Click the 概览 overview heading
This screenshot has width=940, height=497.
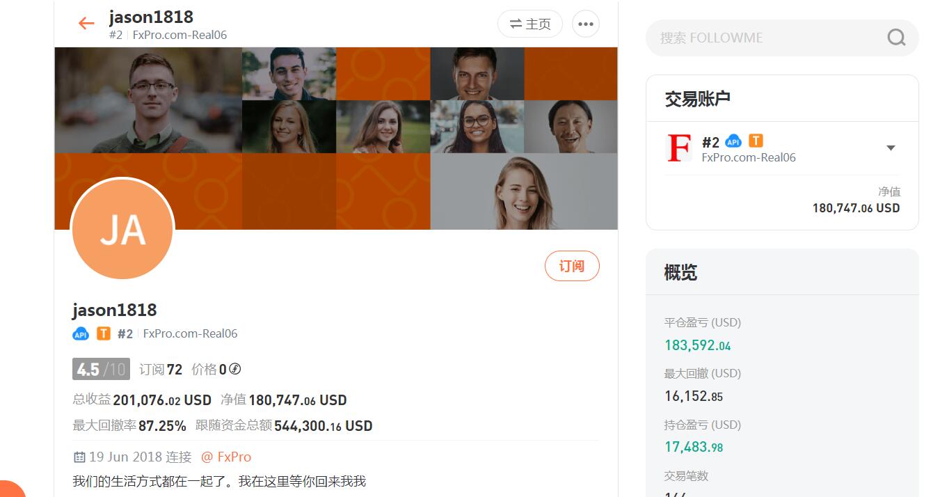[680, 272]
